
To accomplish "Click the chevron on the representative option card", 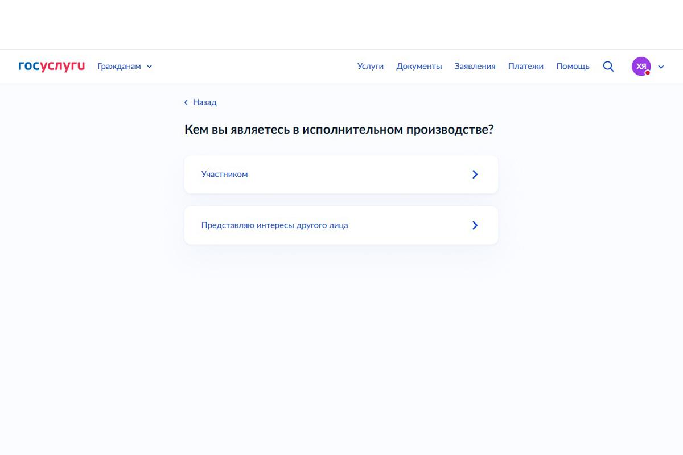I will point(475,225).
